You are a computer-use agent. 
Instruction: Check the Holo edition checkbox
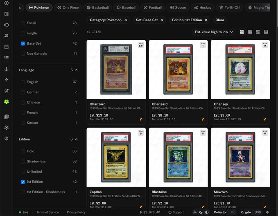pyautogui.click(x=23, y=151)
